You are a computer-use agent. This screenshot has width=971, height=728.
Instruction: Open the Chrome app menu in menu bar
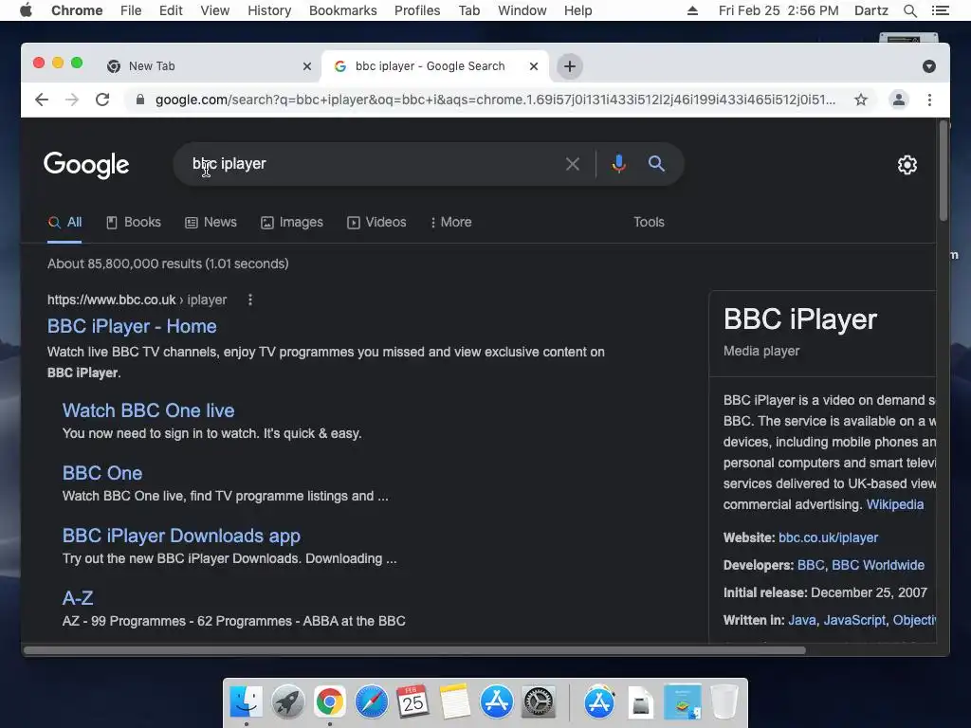pyautogui.click(x=77, y=10)
